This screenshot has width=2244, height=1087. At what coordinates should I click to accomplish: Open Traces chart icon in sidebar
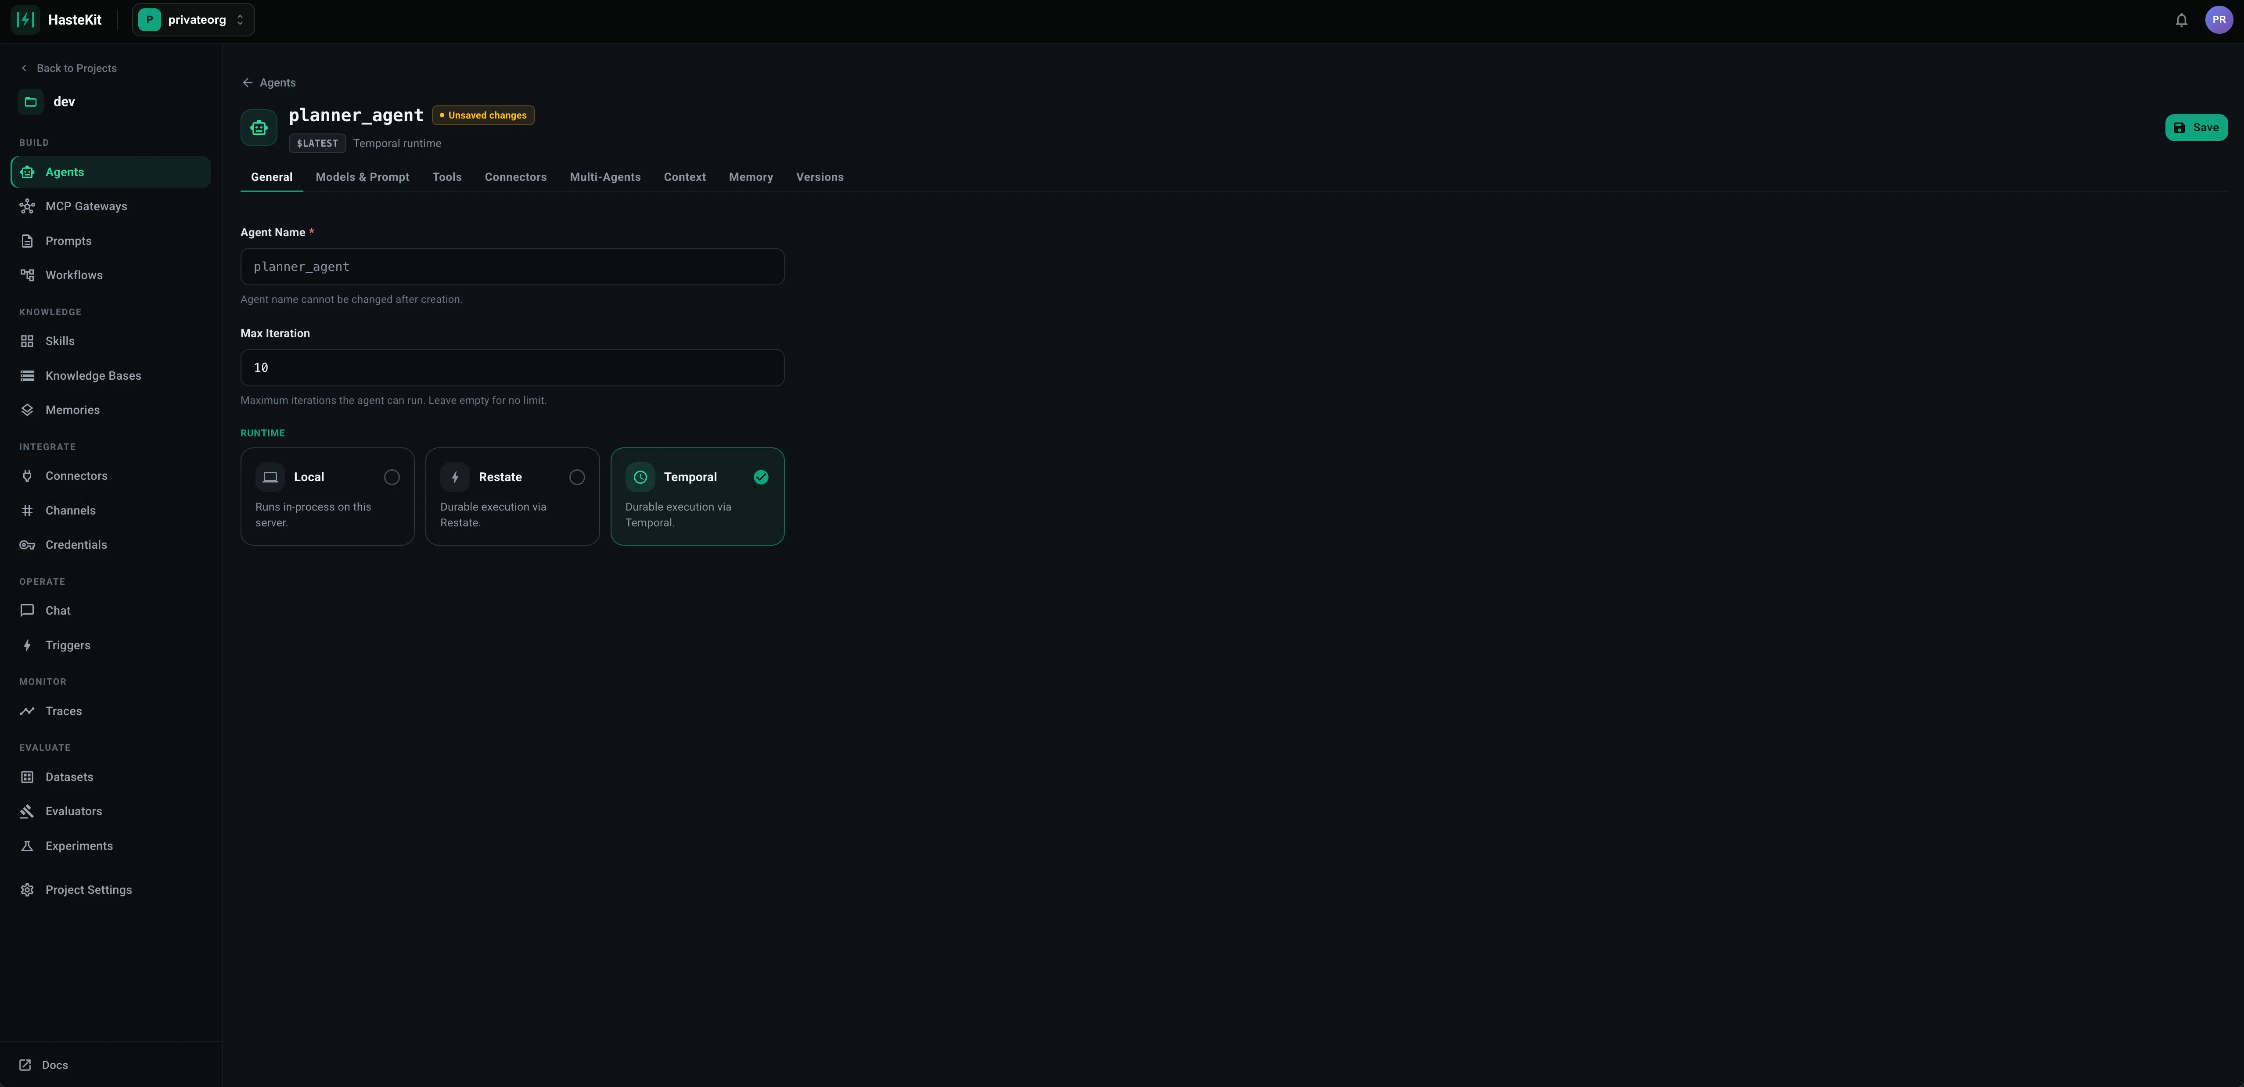point(27,712)
